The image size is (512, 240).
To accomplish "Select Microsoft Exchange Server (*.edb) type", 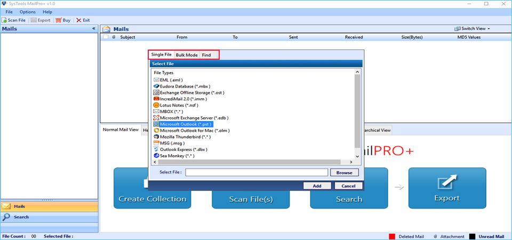I will (x=191, y=118).
